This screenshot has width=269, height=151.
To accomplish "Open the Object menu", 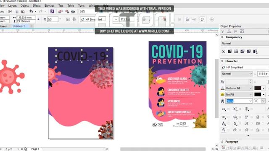I will tap(24, 5).
